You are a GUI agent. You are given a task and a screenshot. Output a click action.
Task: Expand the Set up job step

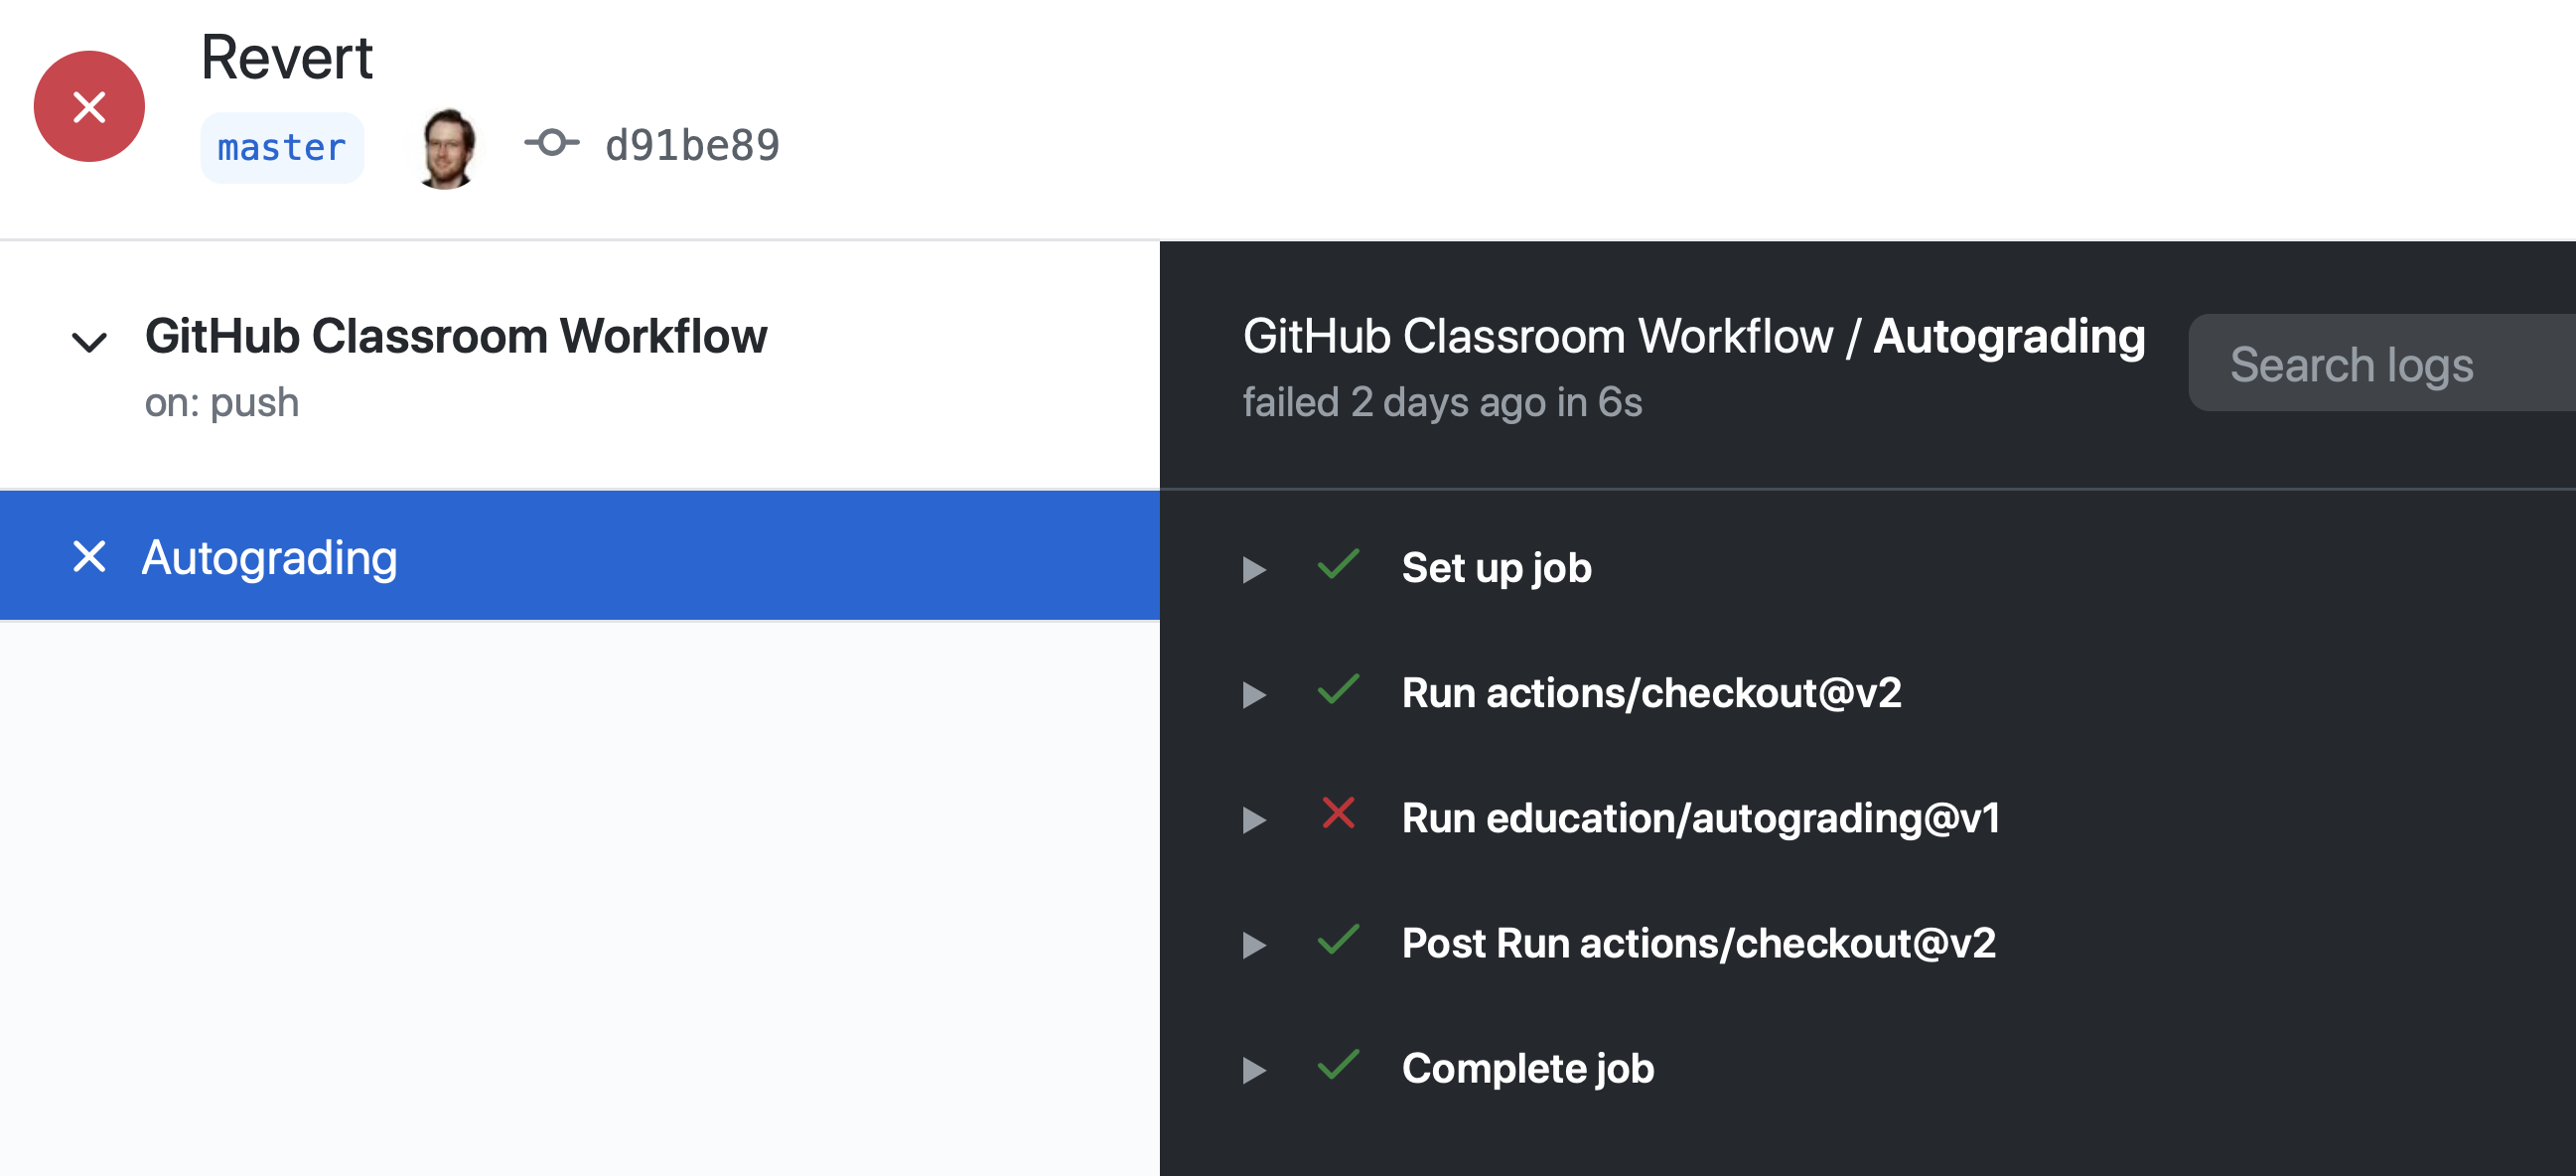[1254, 569]
